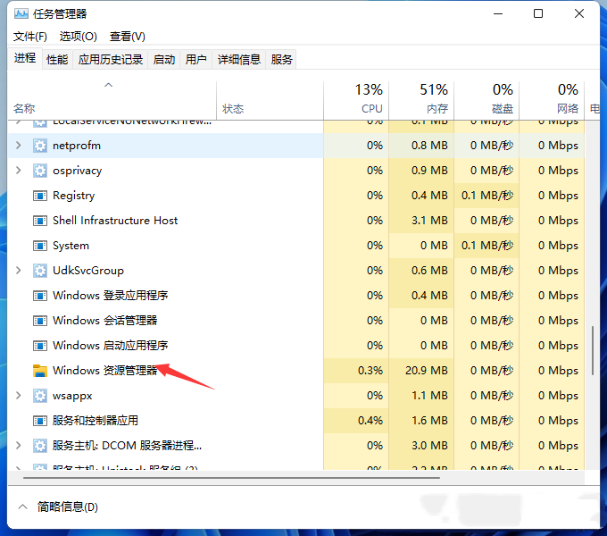Sort by the 网络 column header
The width and height of the screenshot is (607, 536).
pyautogui.click(x=552, y=100)
